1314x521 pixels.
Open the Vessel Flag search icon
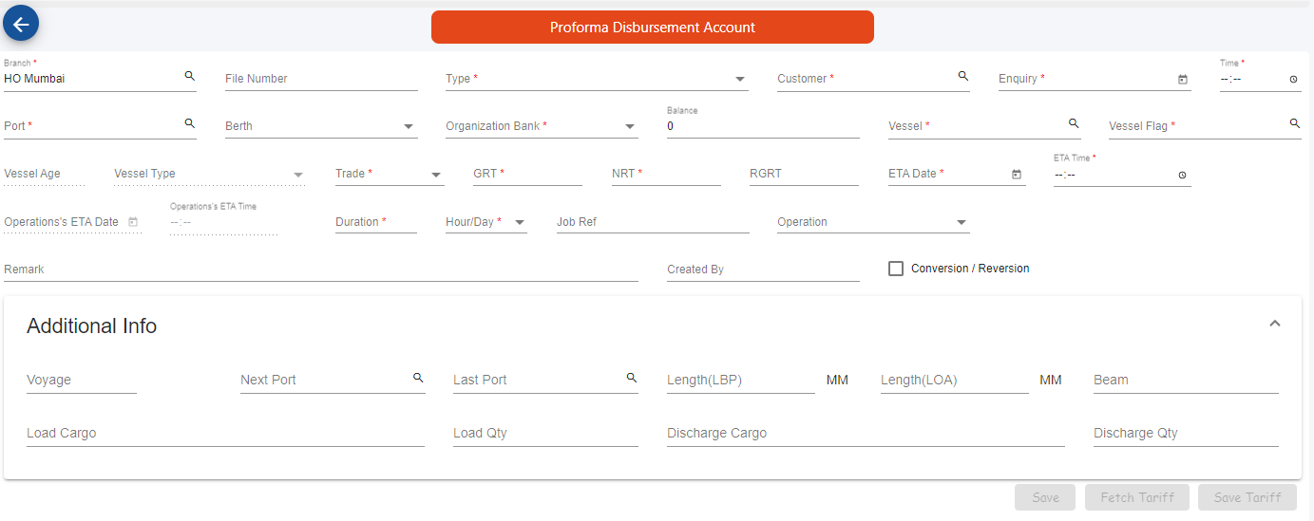pos(1294,123)
